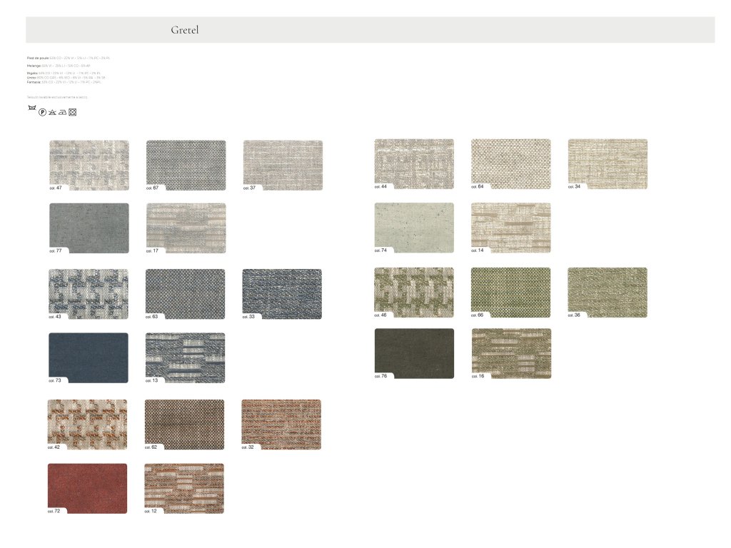This screenshot has height=548, width=731.
Task: Click the circled P dry-clean symbol
Action: pyautogui.click(x=41, y=112)
